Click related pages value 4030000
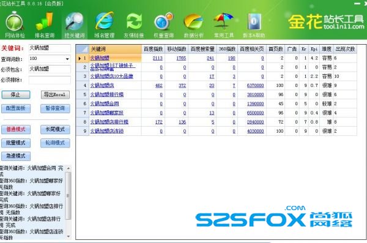Screen dimensions: 367x243 [255, 131]
